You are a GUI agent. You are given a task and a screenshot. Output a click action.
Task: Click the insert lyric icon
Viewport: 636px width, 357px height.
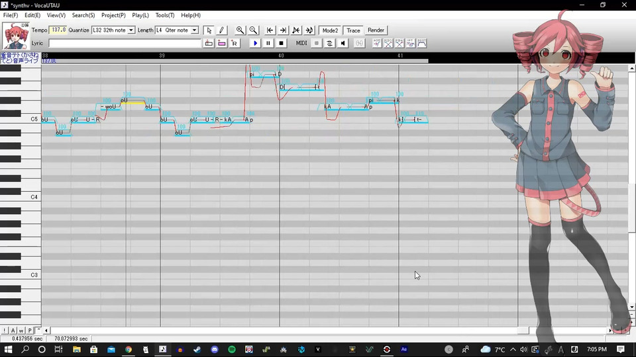pyautogui.click(x=209, y=44)
